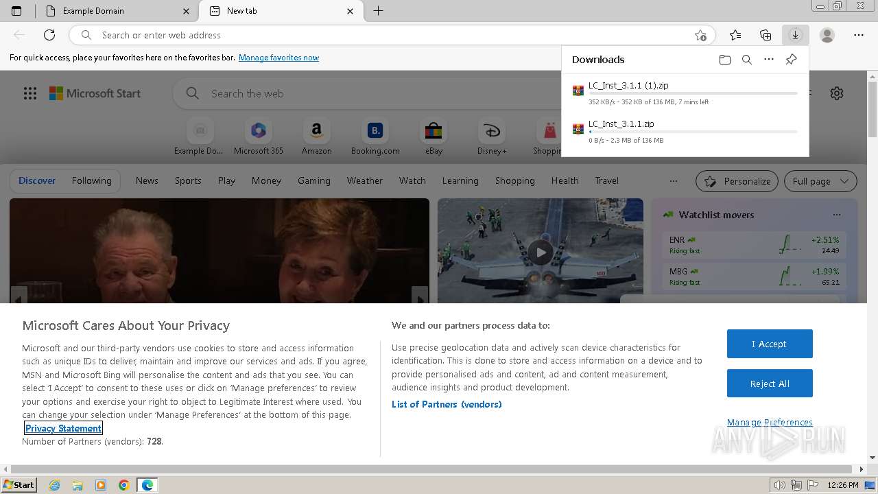Open Microsoft Start settings gear
Screen dimensions: 878x494
pyautogui.click(x=837, y=93)
